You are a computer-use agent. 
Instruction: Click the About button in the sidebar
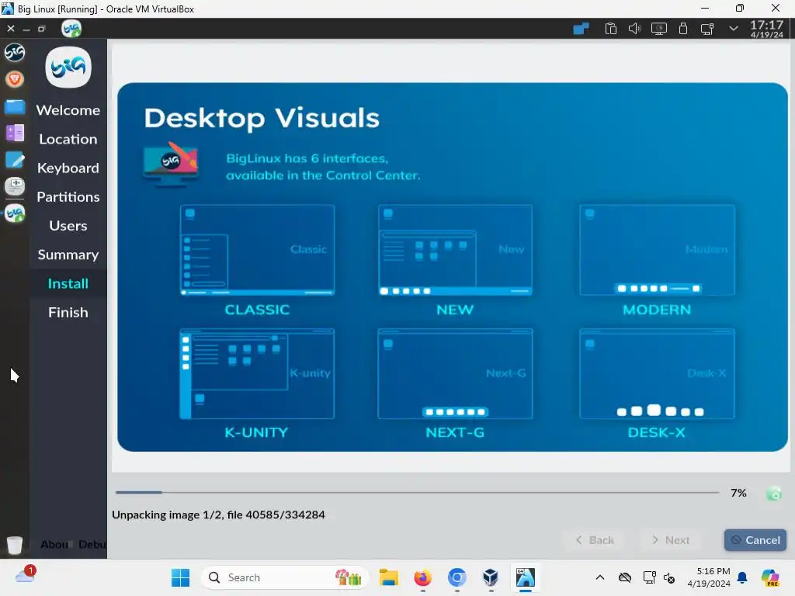pos(54,544)
